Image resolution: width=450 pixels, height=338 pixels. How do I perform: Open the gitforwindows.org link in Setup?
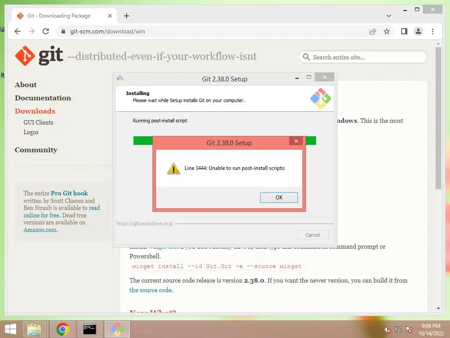pyautogui.click(x=145, y=223)
